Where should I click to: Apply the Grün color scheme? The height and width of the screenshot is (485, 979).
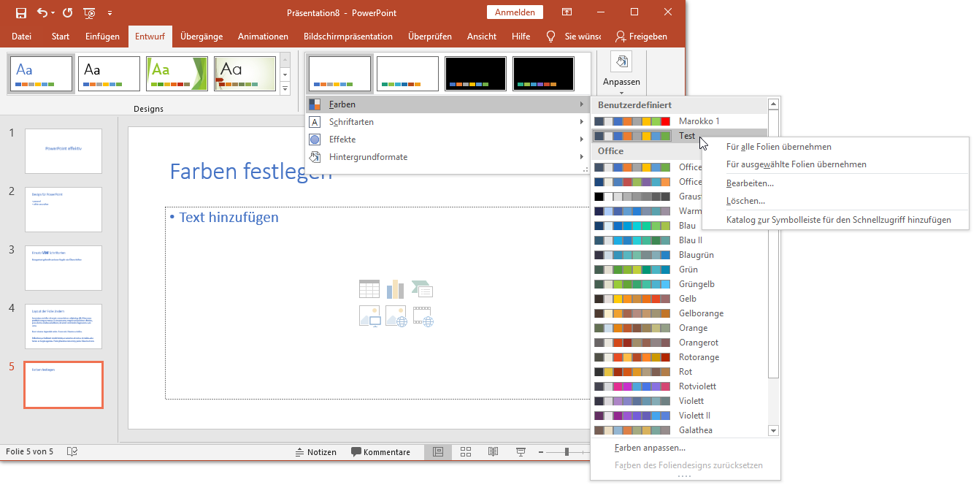point(679,270)
